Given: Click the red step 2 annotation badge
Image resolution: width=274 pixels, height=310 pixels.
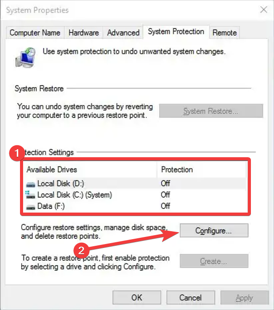Looking at the screenshot, I should point(81,250).
